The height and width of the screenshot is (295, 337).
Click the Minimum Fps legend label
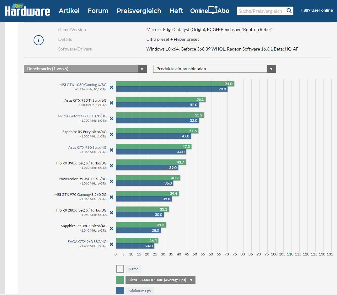(140, 291)
